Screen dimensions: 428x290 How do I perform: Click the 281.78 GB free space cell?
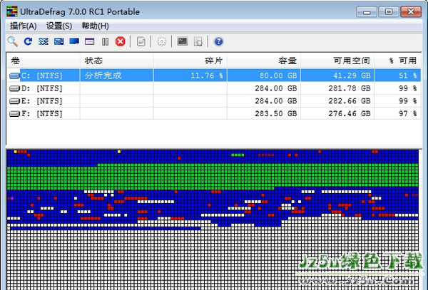tap(337, 88)
